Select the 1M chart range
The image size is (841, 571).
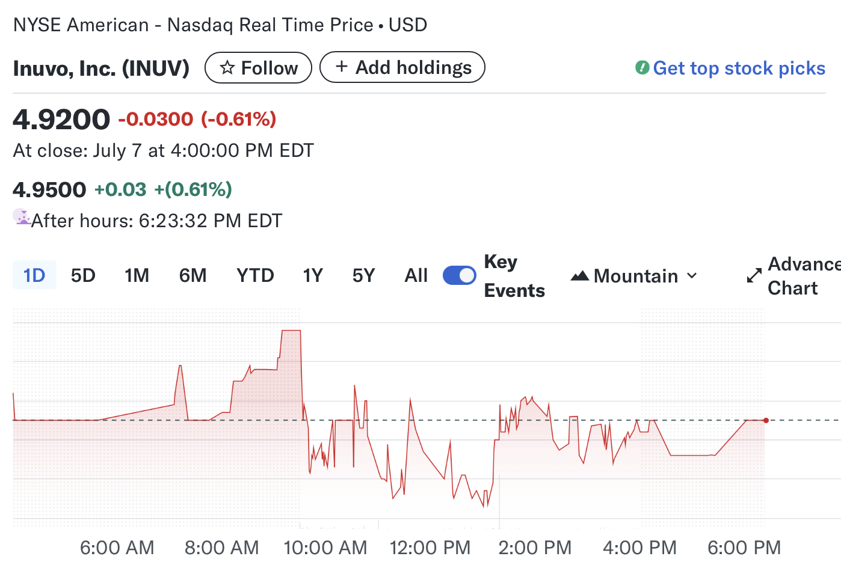[x=137, y=275]
